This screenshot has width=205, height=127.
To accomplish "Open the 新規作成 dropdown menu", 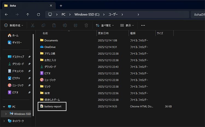I will click(x=14, y=25).
